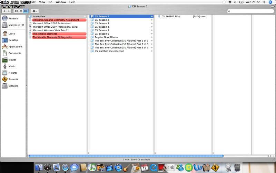Expand The Best Ever Collection Part 1 folder
Screen dimensions: 276x173
tap(121, 40)
